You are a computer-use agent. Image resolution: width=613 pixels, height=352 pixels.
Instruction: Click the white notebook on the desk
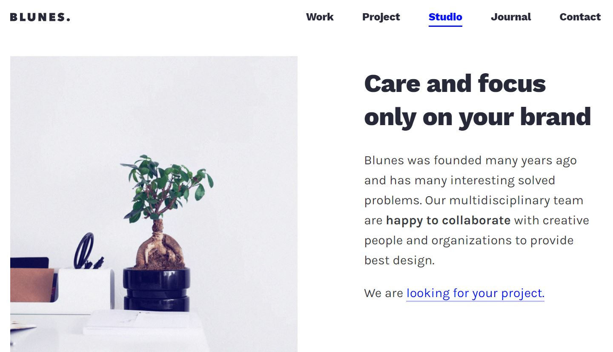(136, 322)
